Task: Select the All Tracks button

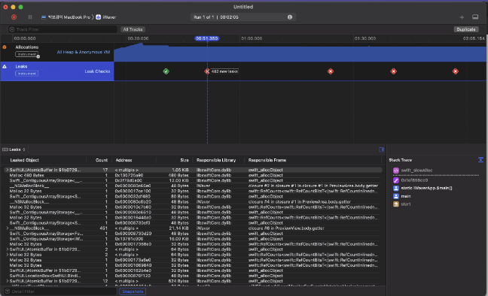Action: pyautogui.click(x=133, y=29)
